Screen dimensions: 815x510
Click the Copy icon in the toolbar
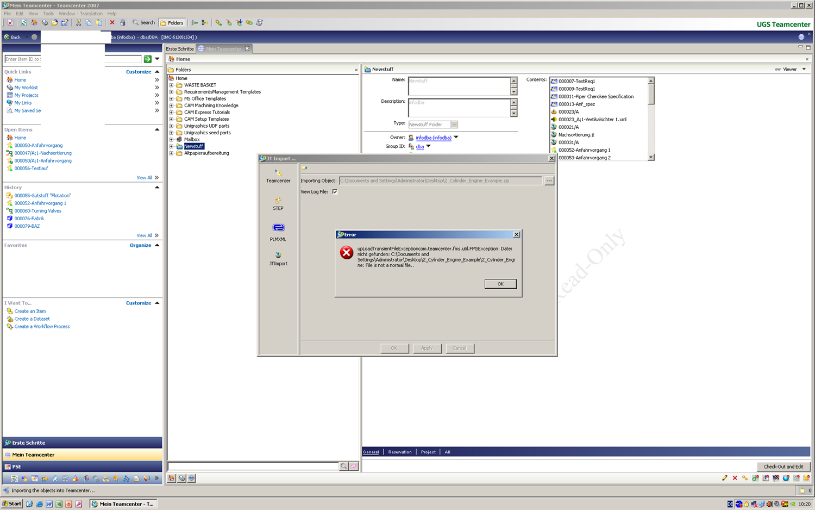(x=89, y=23)
